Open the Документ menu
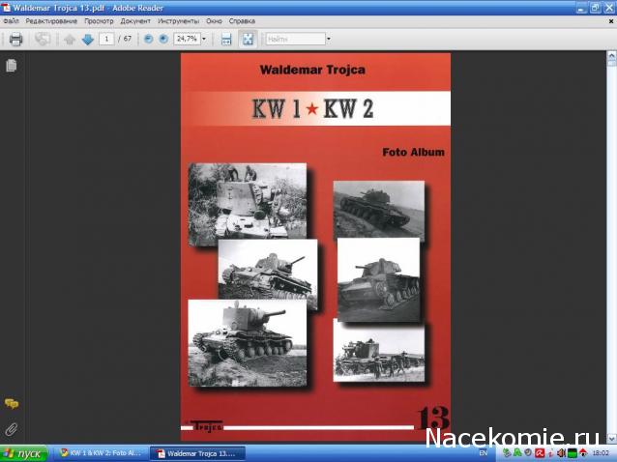The image size is (617, 462). coord(135,21)
